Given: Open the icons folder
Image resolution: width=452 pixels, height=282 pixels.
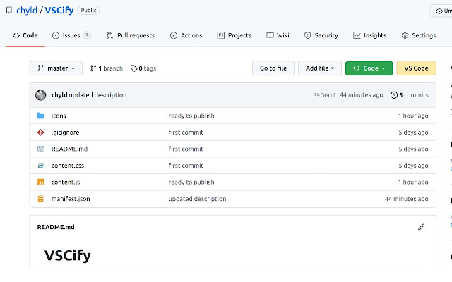Looking at the screenshot, I should click(59, 116).
